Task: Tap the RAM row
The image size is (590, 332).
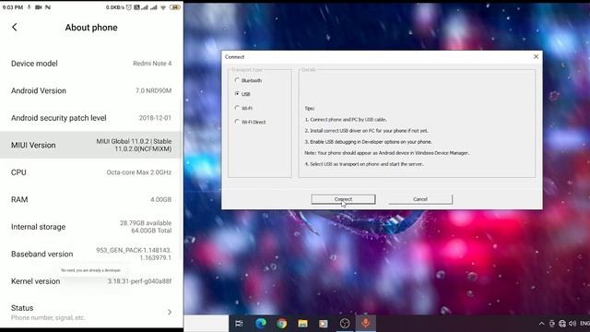Action: (x=90, y=199)
